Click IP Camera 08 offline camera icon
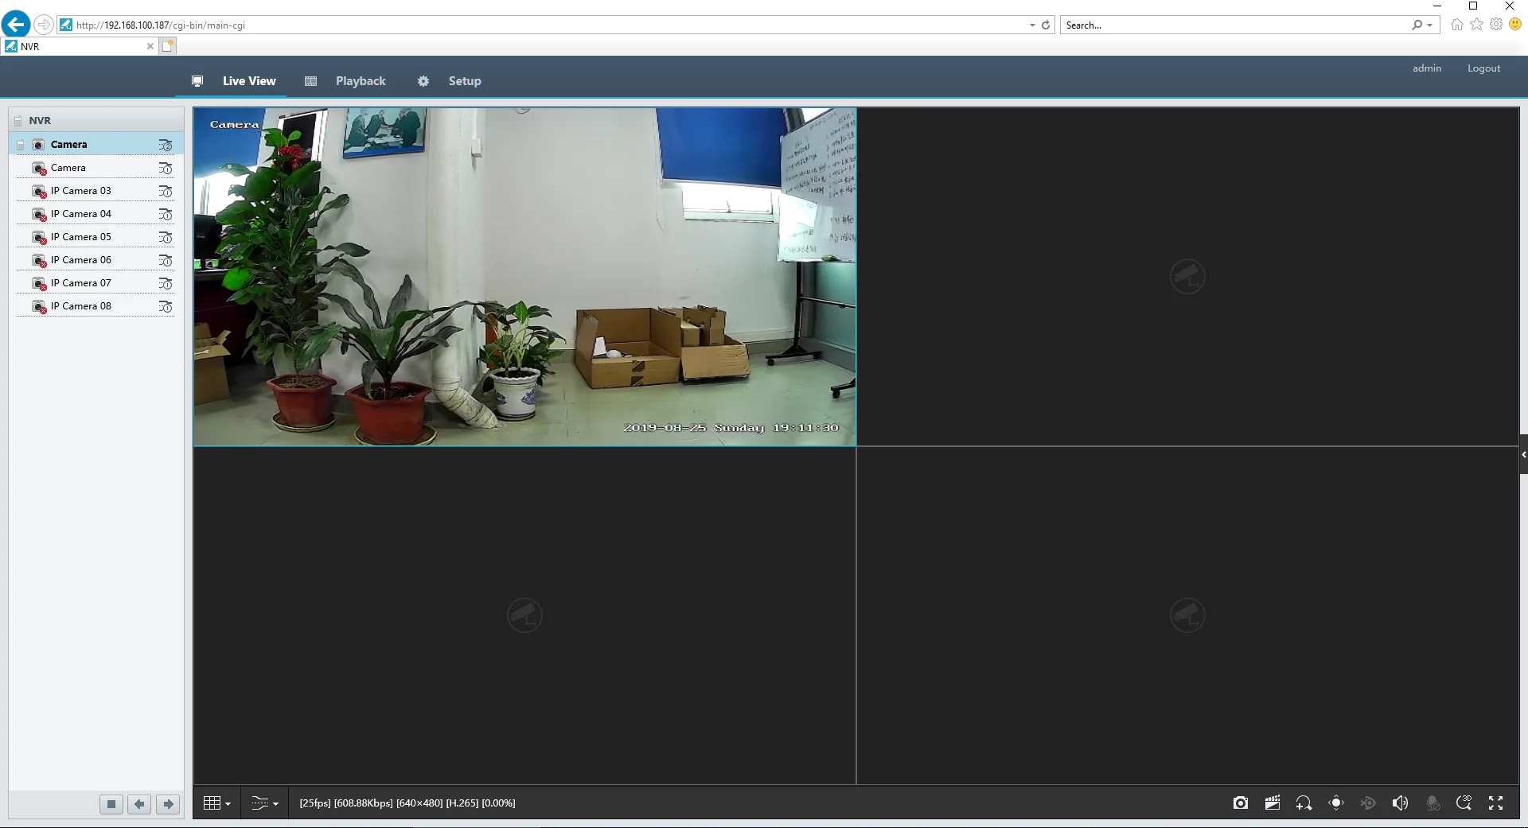This screenshot has width=1528, height=828. coord(39,307)
